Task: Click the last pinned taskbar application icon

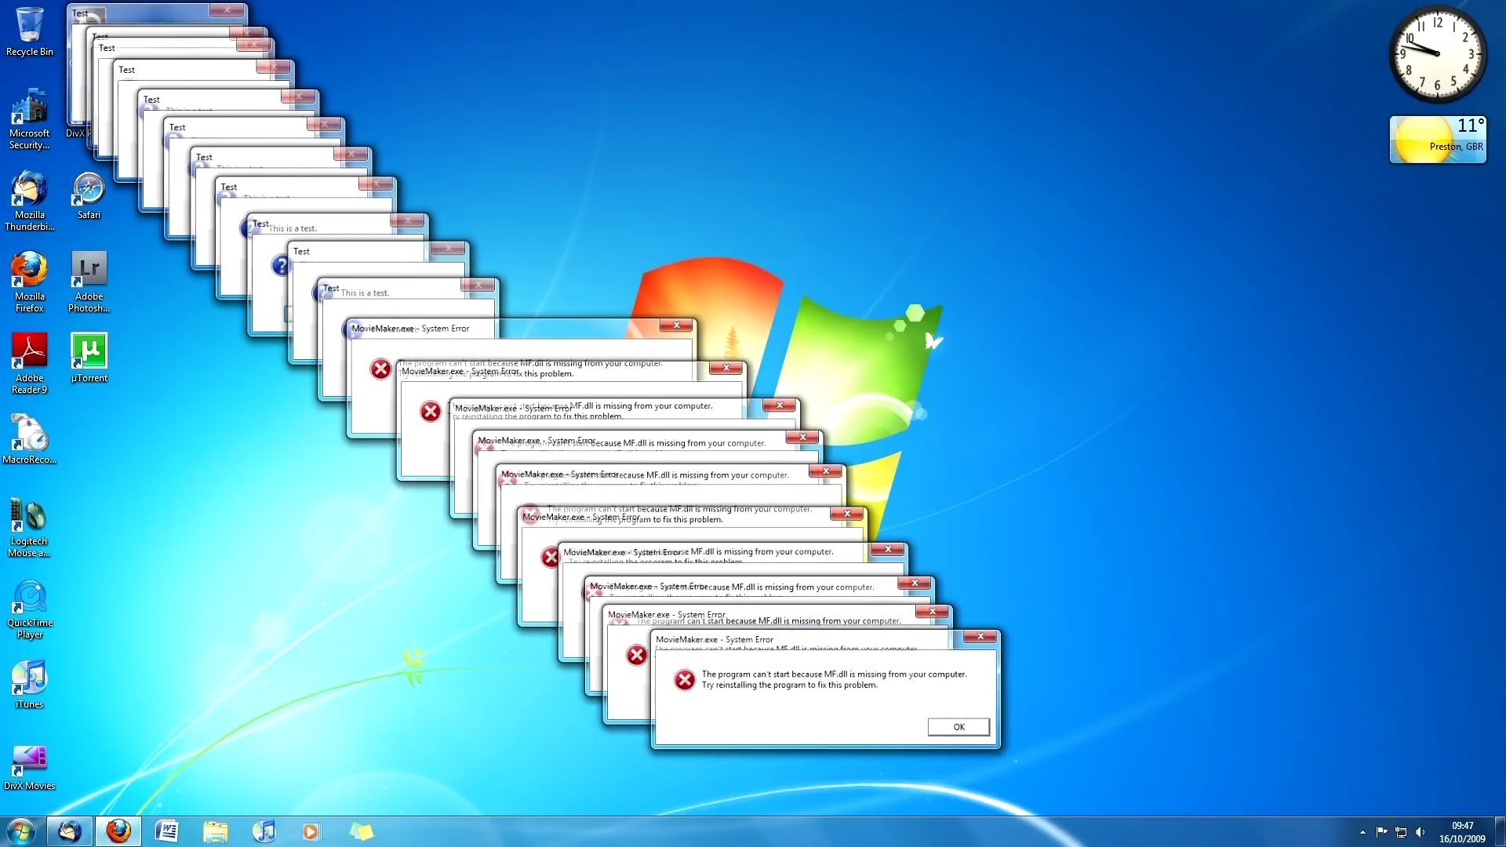Action: pos(360,831)
